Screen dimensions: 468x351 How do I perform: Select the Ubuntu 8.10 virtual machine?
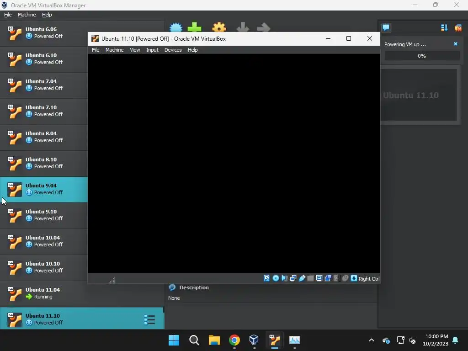[x=43, y=163]
